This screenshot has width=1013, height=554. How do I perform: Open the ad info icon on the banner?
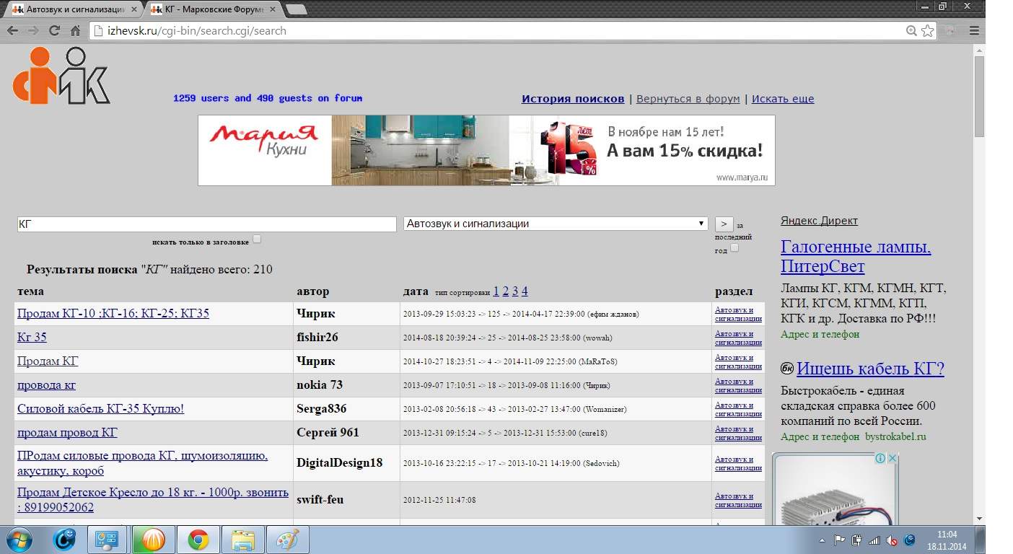coord(880,459)
